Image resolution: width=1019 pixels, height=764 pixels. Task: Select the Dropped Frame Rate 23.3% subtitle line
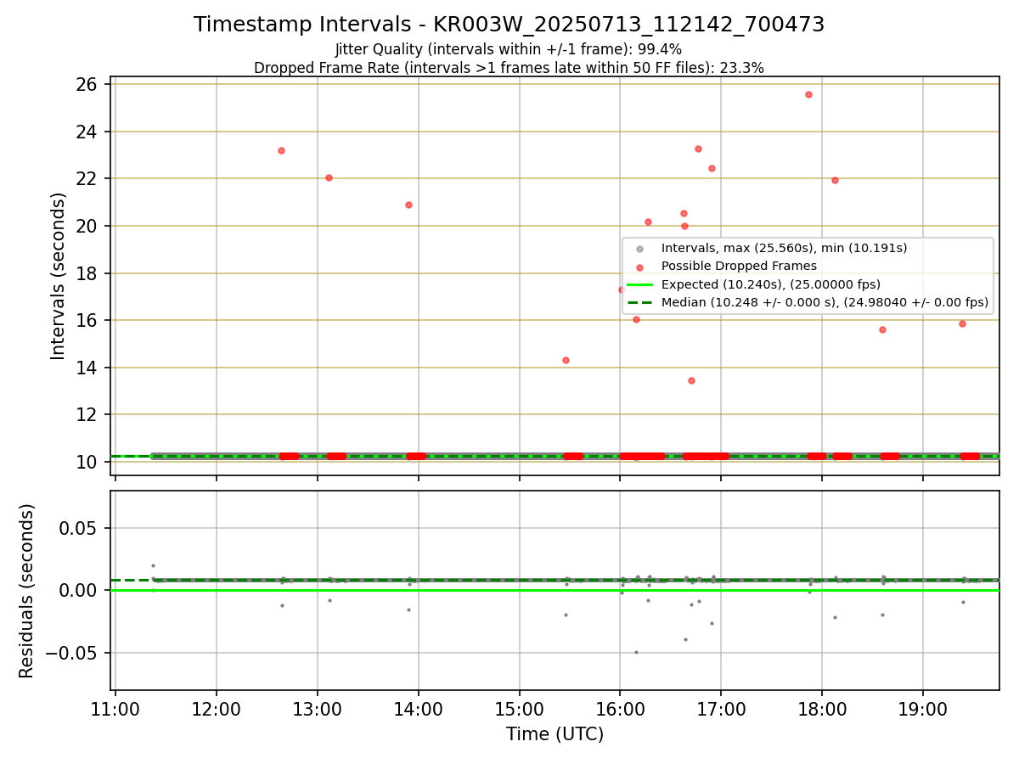pyautogui.click(x=509, y=68)
